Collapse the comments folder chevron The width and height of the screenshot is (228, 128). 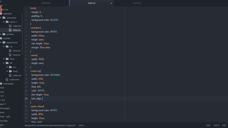pos(1,18)
